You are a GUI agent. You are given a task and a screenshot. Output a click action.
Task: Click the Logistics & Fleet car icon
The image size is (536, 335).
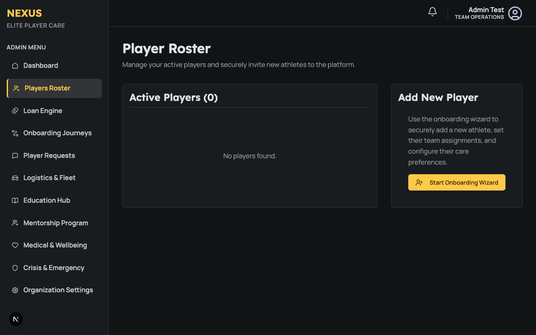pyautogui.click(x=15, y=178)
